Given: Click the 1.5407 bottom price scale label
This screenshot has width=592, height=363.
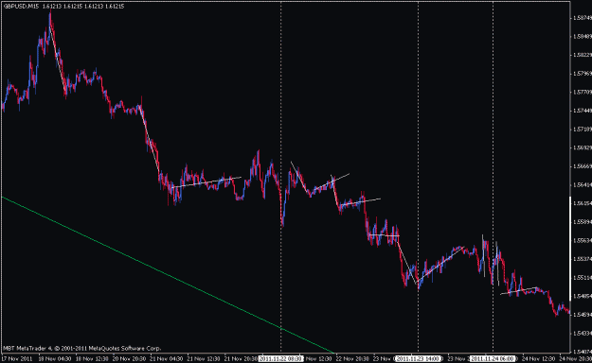Looking at the screenshot, I should point(583,352).
